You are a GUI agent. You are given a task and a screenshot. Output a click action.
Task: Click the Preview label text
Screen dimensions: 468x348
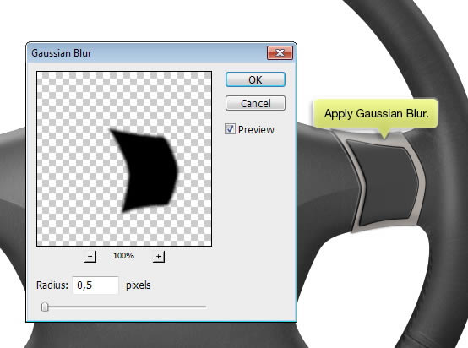tap(256, 129)
